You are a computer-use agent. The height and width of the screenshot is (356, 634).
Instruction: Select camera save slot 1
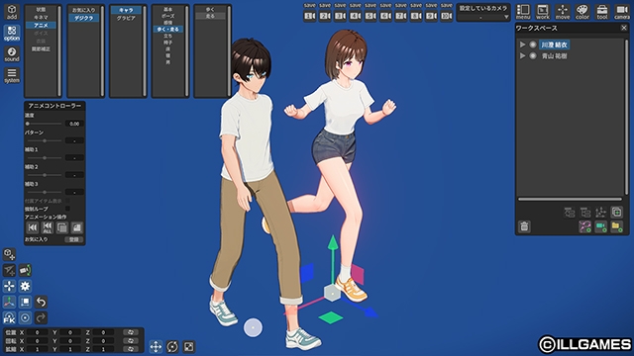point(310,16)
